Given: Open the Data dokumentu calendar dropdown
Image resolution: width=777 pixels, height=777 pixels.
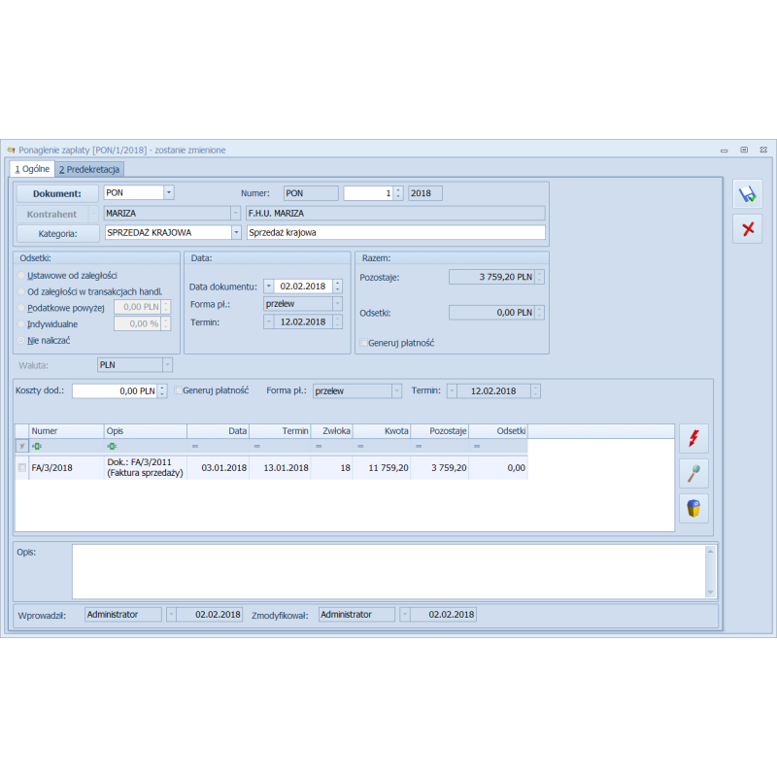Looking at the screenshot, I should [268, 287].
